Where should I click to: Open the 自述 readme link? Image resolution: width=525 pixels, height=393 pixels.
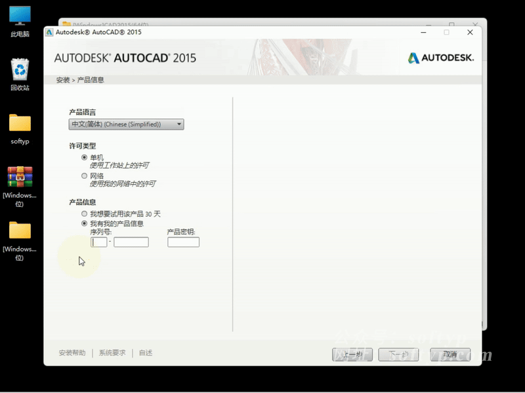(x=146, y=353)
